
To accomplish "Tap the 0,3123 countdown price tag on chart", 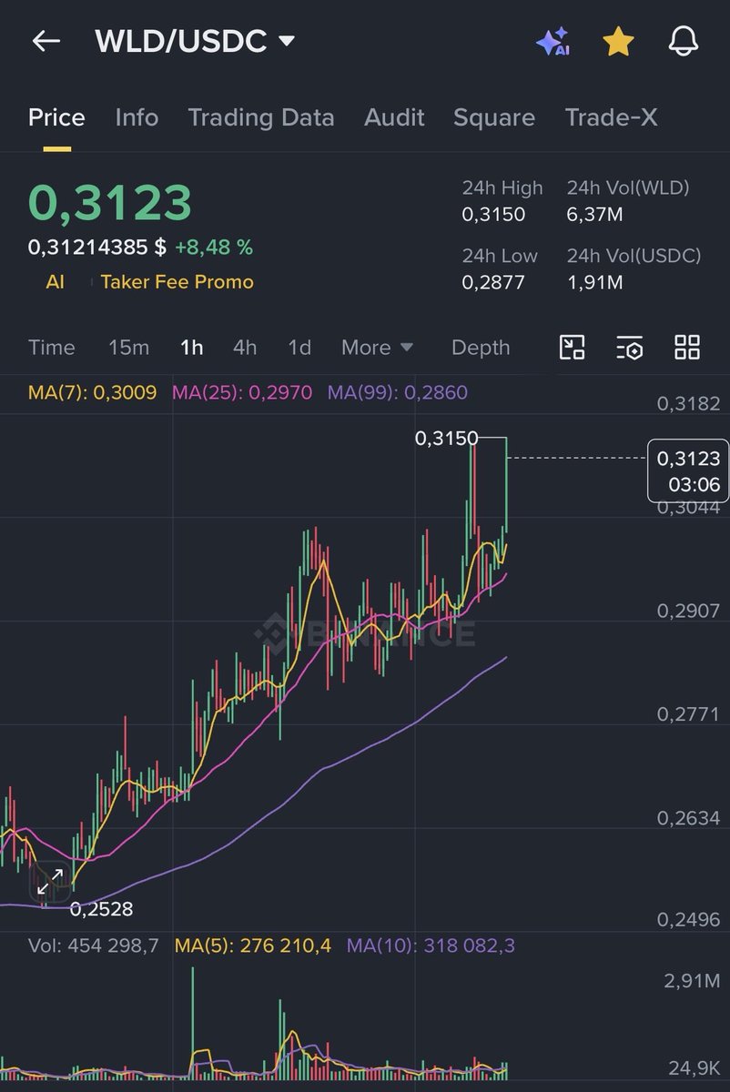I will click(x=688, y=471).
